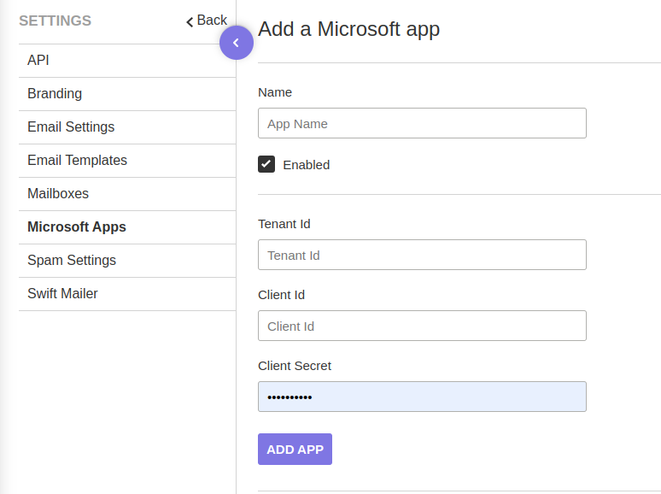Collapse sidebar with purple chevron button

point(236,43)
